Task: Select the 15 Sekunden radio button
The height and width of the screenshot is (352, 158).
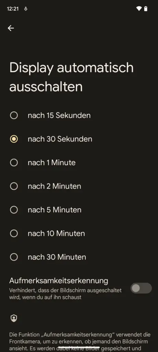Action: (x=14, y=115)
